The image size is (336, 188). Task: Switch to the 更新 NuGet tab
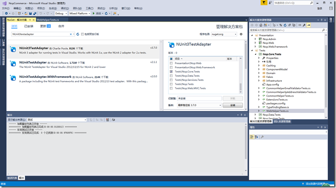pos(45,26)
